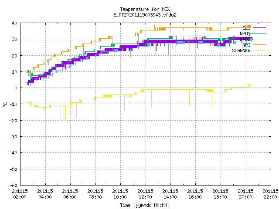Click the y-axis label -60

(x=14, y=185)
